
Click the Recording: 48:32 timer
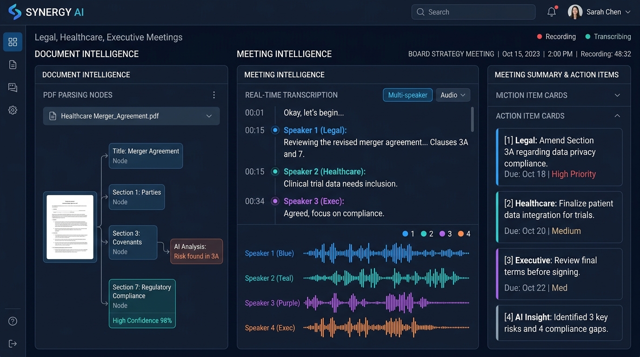click(x=606, y=54)
